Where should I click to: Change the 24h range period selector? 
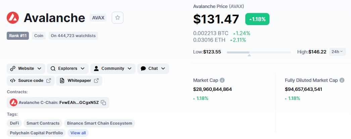click(x=337, y=51)
